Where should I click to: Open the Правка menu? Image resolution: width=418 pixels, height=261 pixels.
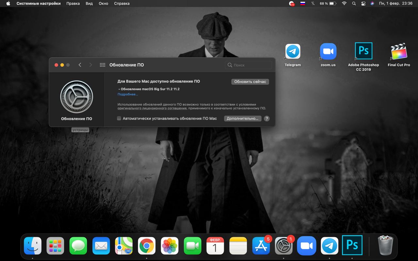73,4
